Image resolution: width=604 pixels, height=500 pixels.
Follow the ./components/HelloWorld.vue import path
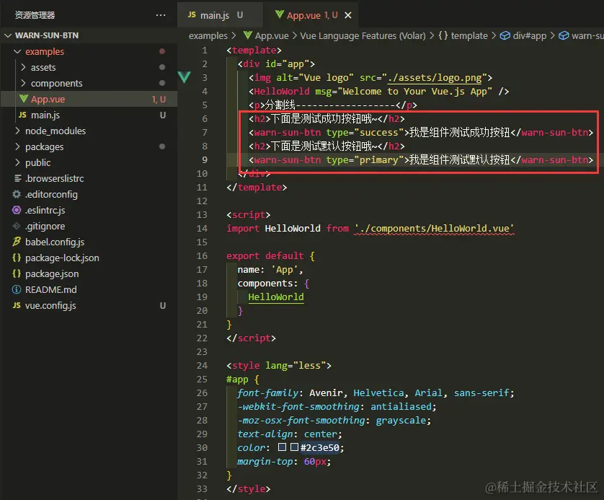point(434,229)
